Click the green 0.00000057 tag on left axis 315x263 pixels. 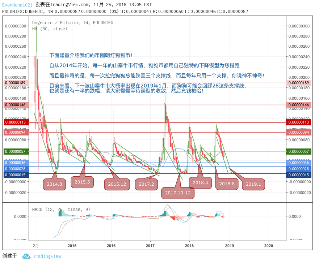click(16, 151)
